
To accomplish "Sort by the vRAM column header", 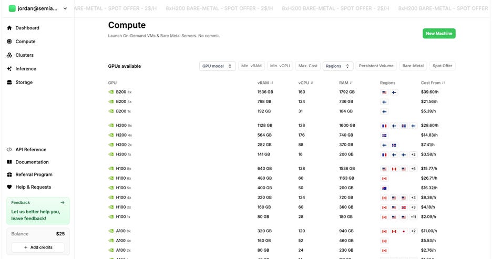I will [265, 83].
